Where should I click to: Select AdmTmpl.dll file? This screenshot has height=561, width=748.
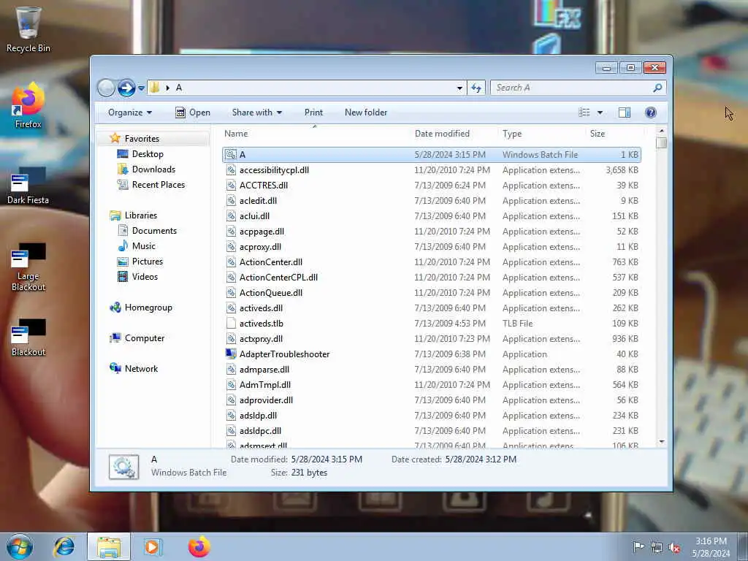point(431,384)
